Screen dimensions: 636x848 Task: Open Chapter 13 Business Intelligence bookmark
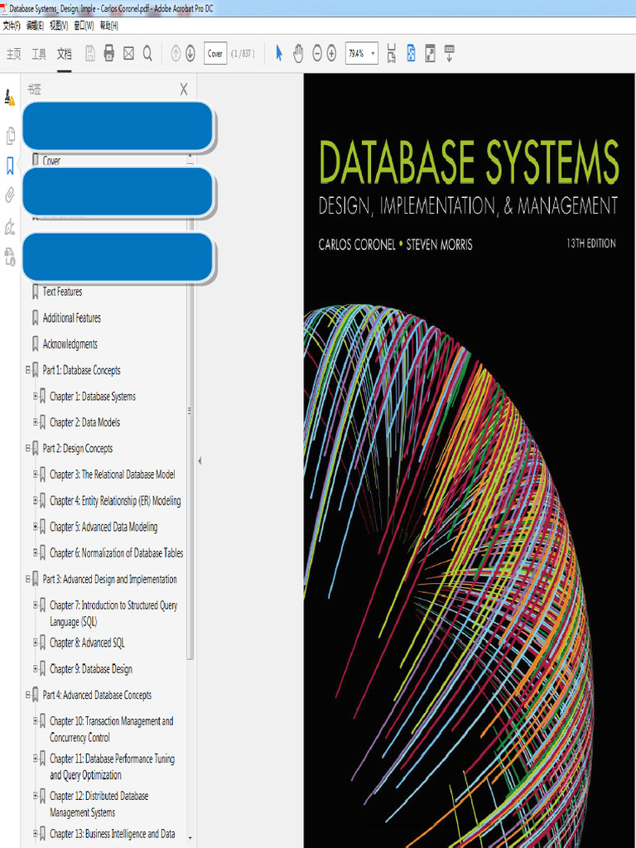(113, 833)
